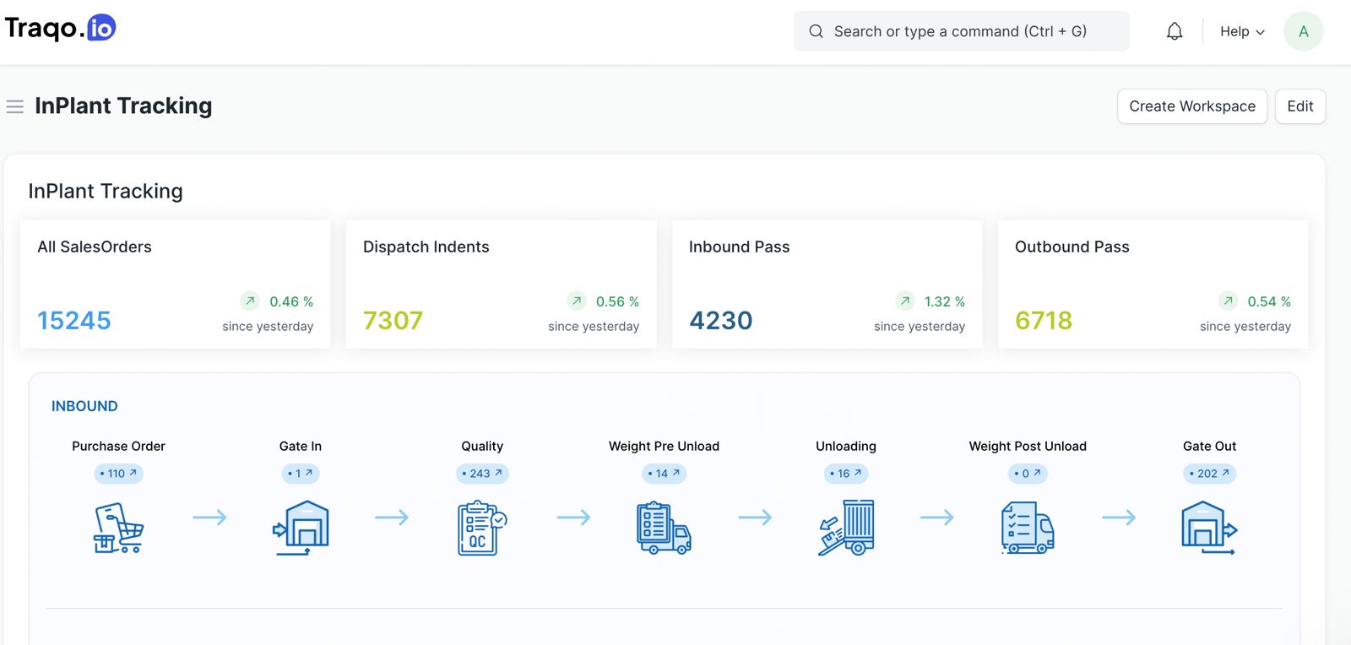Open the Quality 243 count badge
Viewport: 1351px width, 645px height.
click(x=482, y=474)
